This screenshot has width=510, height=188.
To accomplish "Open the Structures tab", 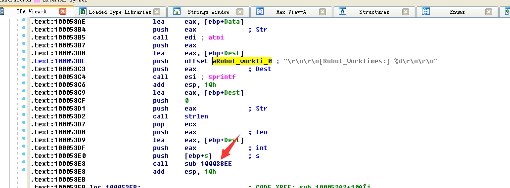I will click(x=374, y=12).
